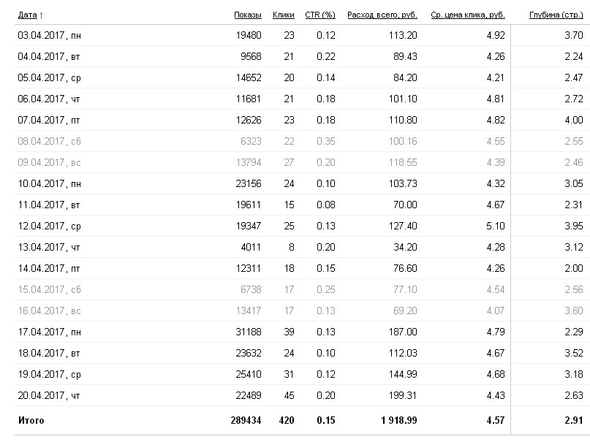Click the Итого totals row label
Viewport: 590px width, 442px height.
[x=31, y=420]
